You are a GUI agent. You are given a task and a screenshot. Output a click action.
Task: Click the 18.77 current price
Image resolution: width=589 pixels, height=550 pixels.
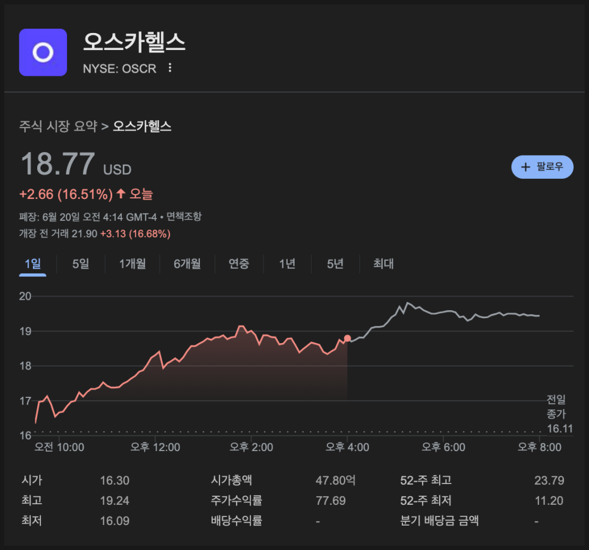pyautogui.click(x=58, y=164)
